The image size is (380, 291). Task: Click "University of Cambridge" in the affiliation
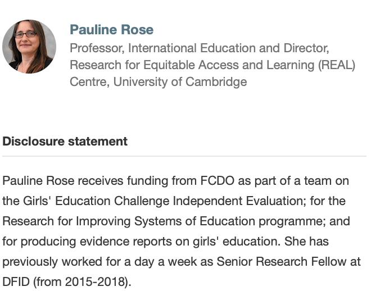(x=180, y=81)
